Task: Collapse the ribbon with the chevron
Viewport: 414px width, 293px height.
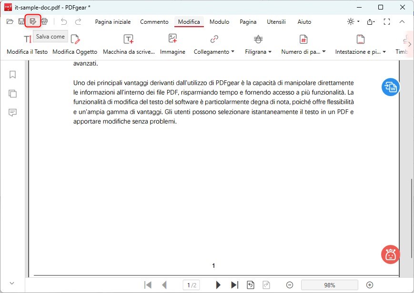Action: tap(402, 21)
